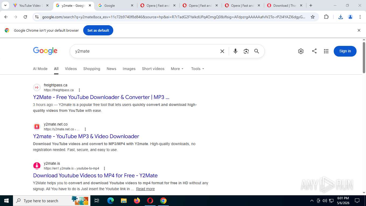Click into the Google search box
Viewport: 366px width, 206px height.
145,51
